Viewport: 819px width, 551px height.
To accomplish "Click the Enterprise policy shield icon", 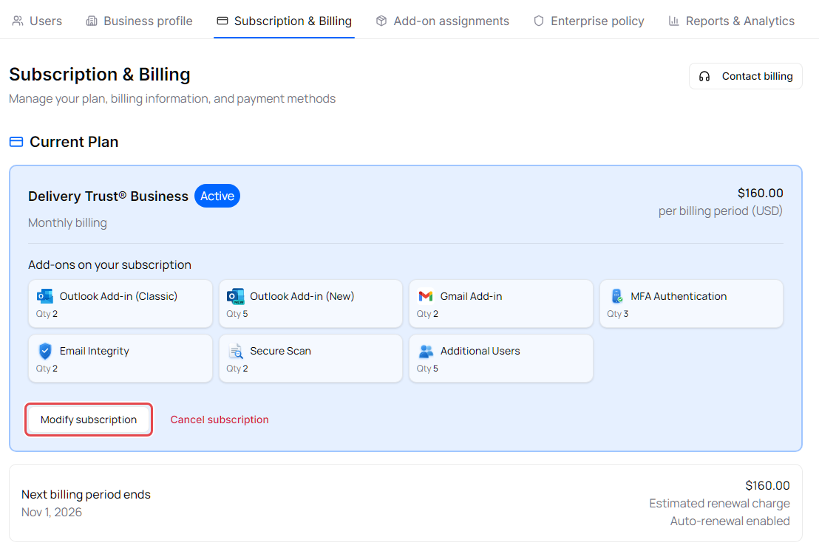I will click(x=539, y=21).
